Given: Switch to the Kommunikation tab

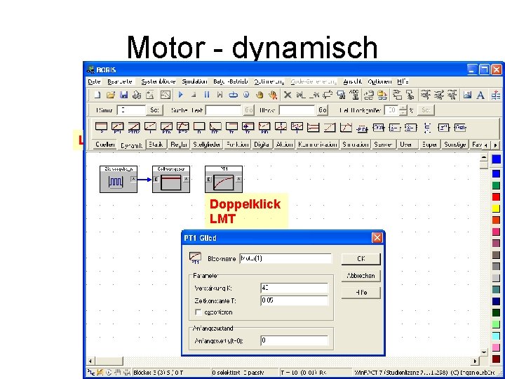Looking at the screenshot, I should [x=317, y=145].
